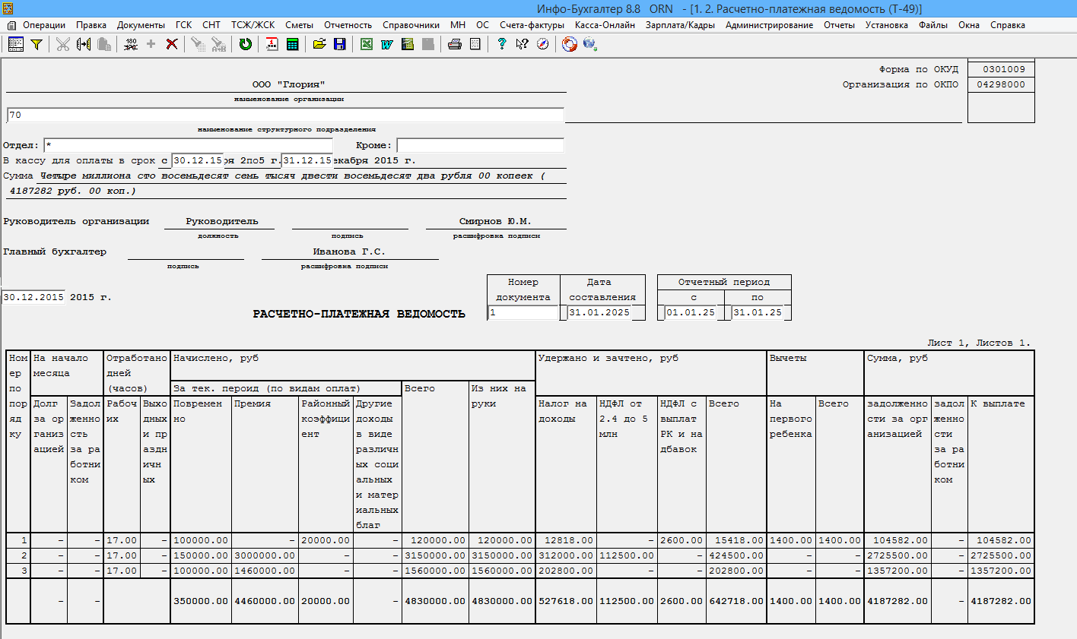Click the scissors cut icon

click(63, 44)
